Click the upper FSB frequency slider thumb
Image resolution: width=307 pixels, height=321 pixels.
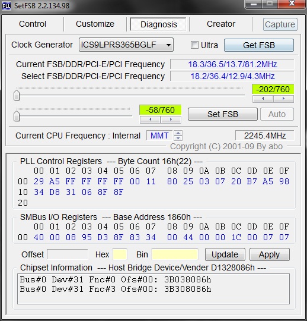tap(17, 95)
